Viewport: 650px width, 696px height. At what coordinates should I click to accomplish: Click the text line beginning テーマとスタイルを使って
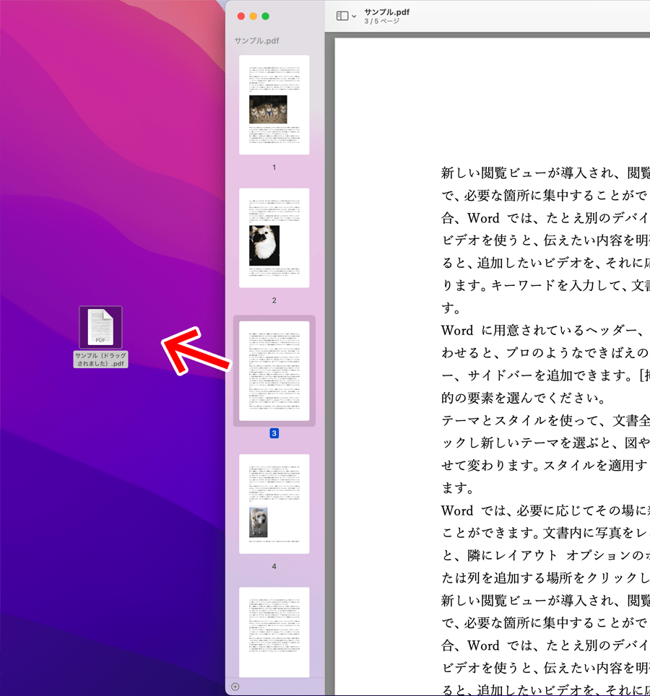pos(545,420)
